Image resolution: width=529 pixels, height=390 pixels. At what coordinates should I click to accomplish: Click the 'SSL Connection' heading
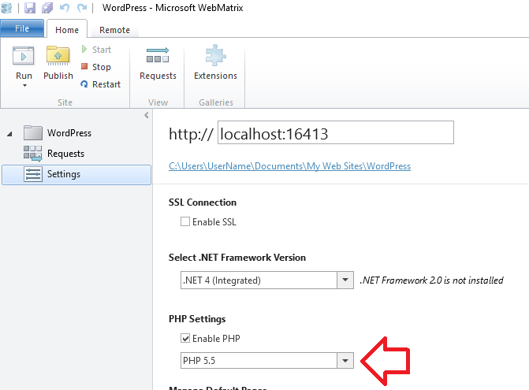point(203,202)
